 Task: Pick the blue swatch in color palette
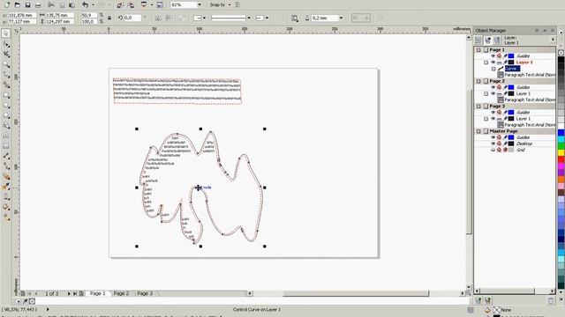(x=561, y=133)
